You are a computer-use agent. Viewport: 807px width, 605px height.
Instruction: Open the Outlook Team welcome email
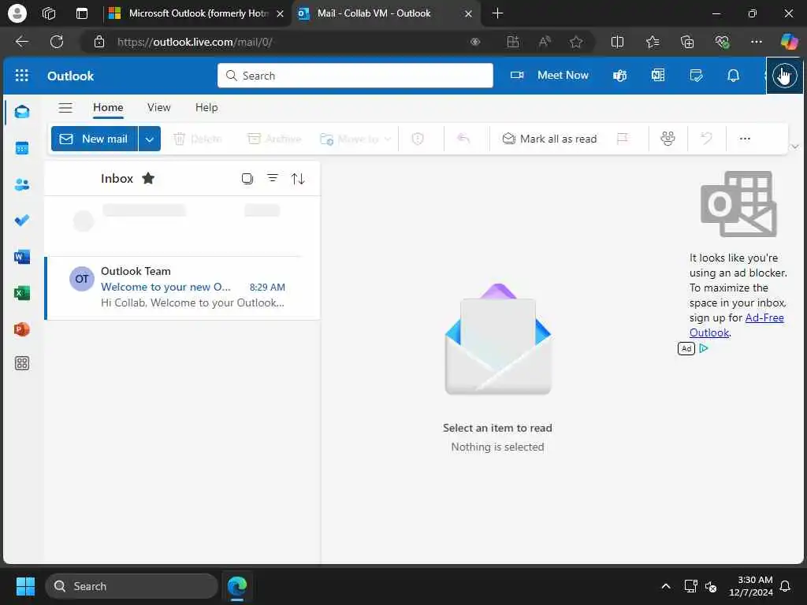click(182, 288)
